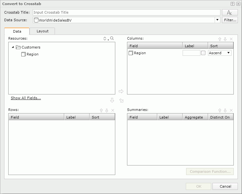Click the Show All Fields link
The image size is (242, 194).
(x=26, y=98)
